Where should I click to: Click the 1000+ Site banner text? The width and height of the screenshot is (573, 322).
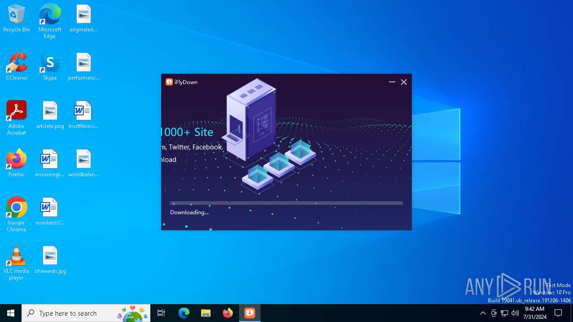click(187, 132)
